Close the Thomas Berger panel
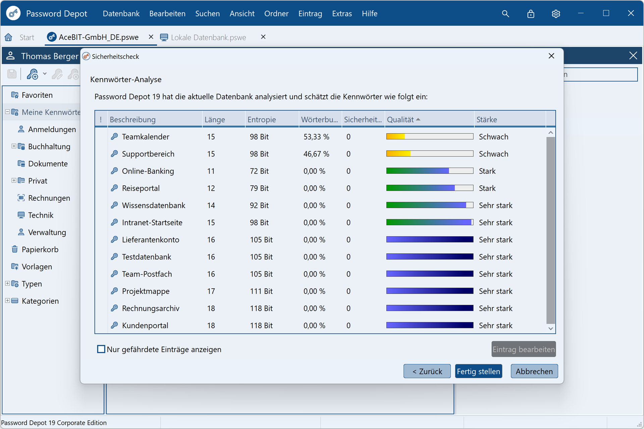This screenshot has width=644, height=429. [633, 56]
